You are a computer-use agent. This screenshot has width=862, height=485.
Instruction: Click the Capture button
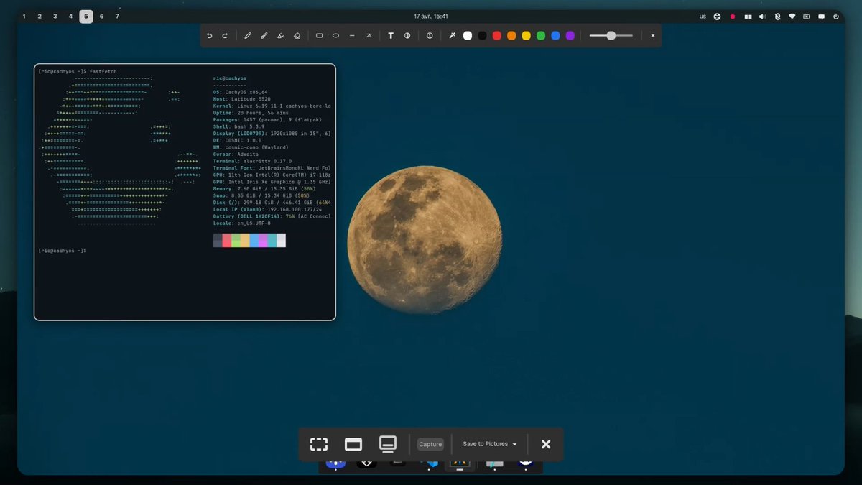[x=430, y=444]
